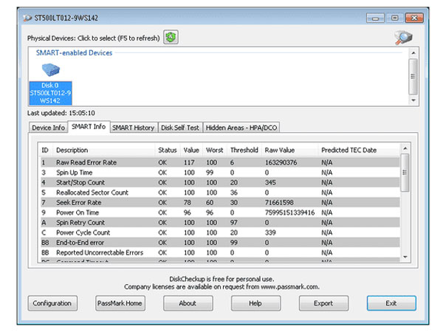Select the Reported Uncorrectable Errors row
Image resolution: width=443 pixels, height=335 pixels.
coord(220,253)
